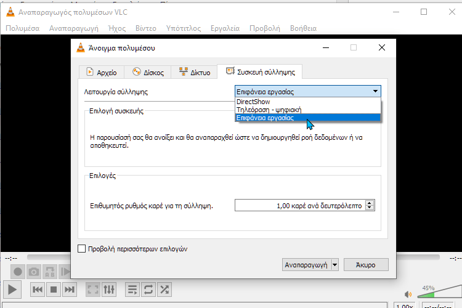The image size is (462, 308).
Task: Open the Ήχος menu
Action: click(117, 28)
